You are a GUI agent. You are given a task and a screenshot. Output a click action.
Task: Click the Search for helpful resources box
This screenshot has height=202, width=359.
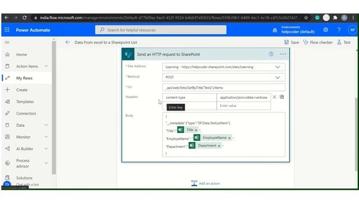click(161, 30)
